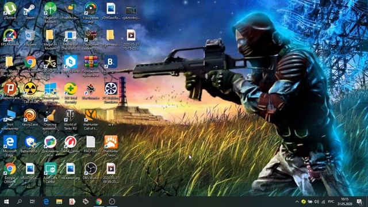The height and width of the screenshot is (207, 368).
Task: Select the Game Center shortcut
Action: pyautogui.click(x=70, y=142)
